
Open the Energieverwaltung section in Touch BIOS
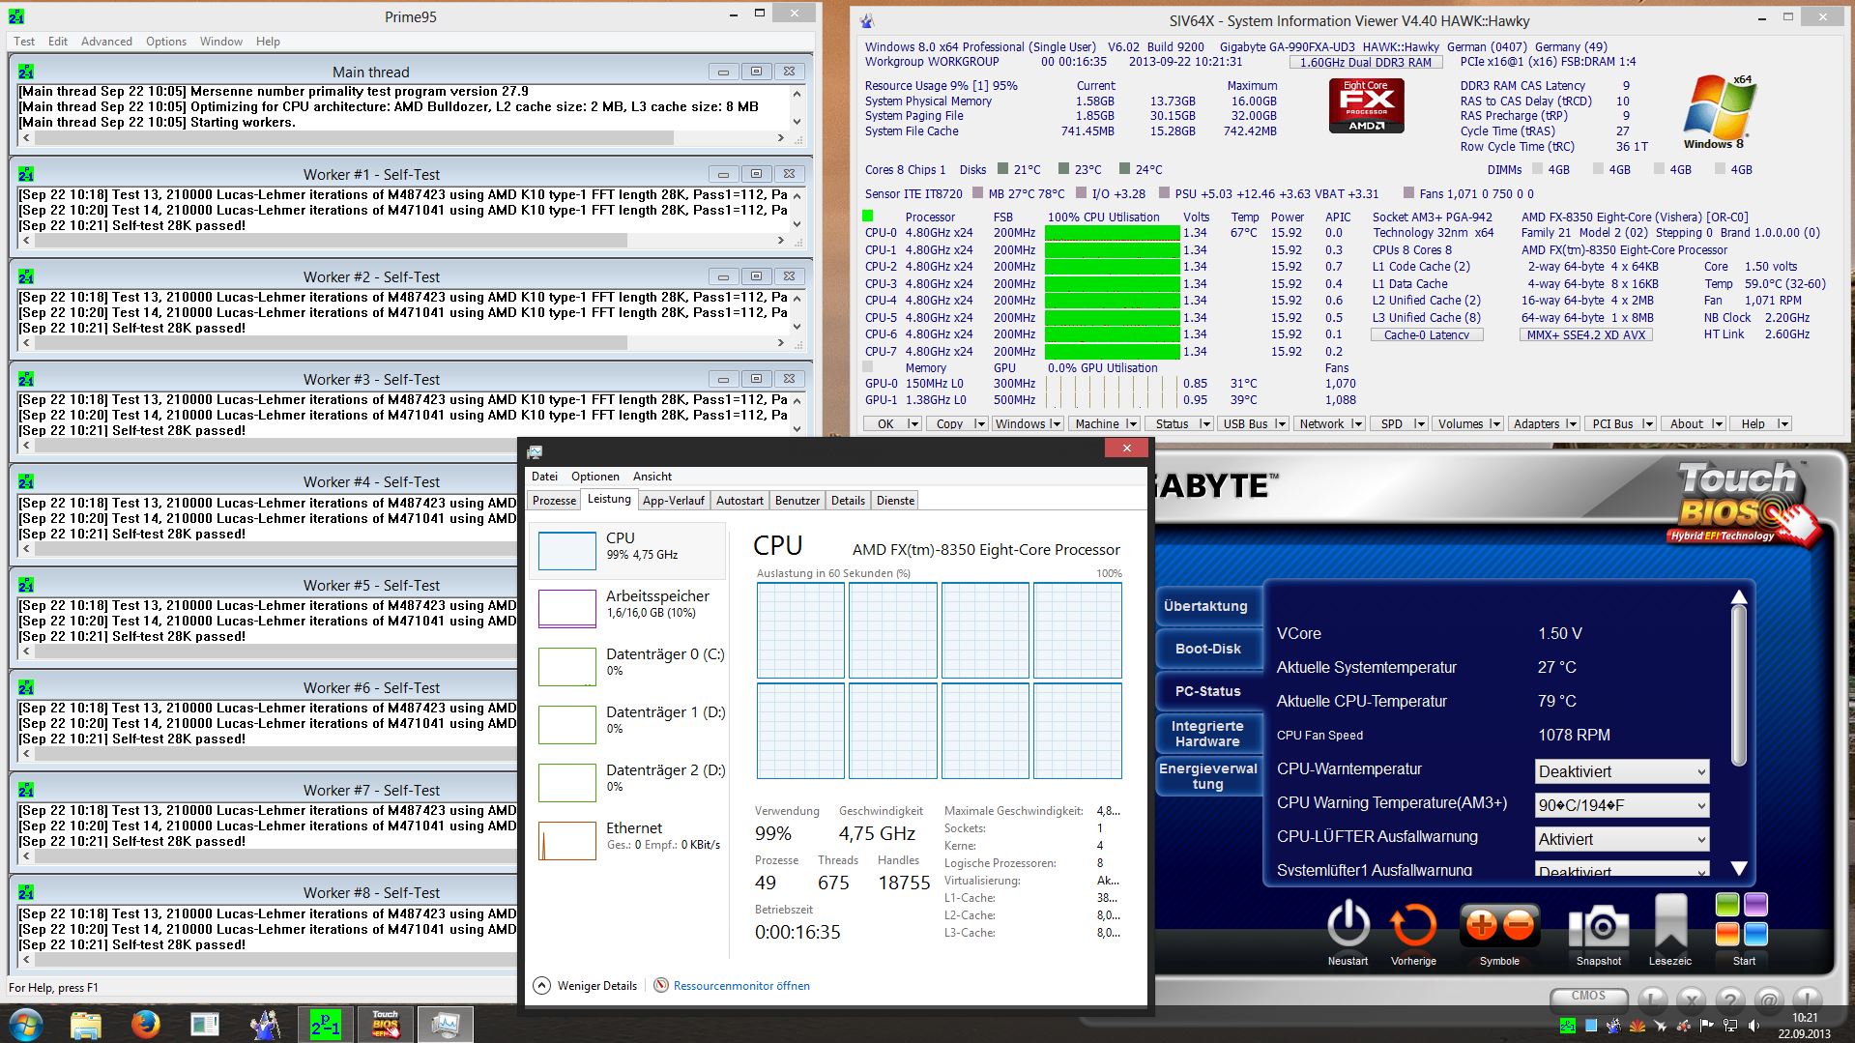click(1207, 776)
